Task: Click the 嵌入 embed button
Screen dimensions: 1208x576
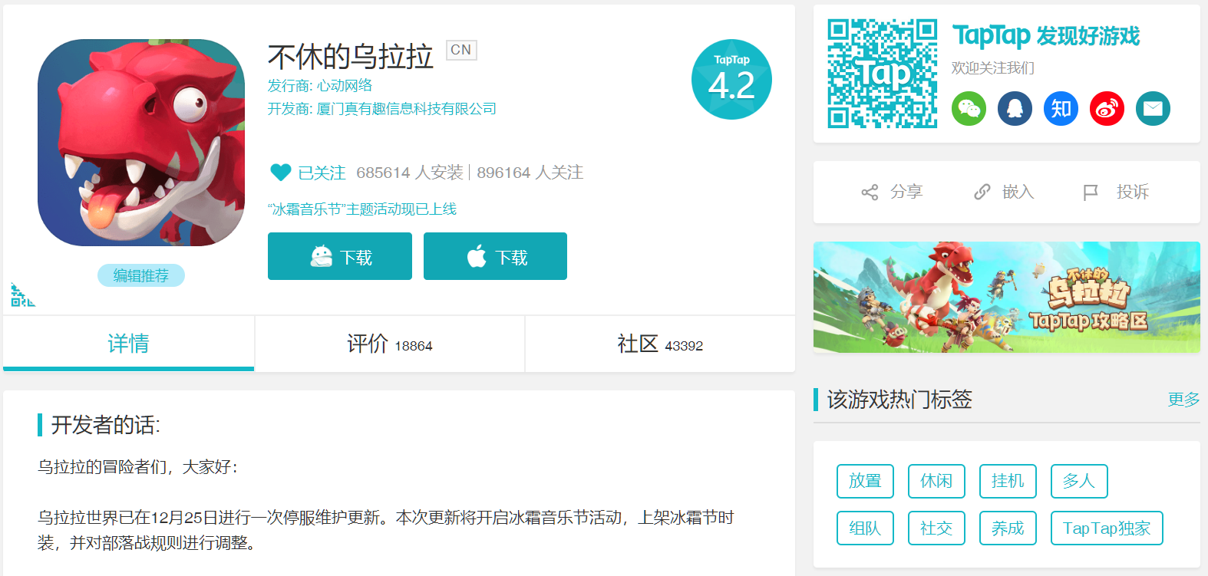Action: coord(1004,192)
